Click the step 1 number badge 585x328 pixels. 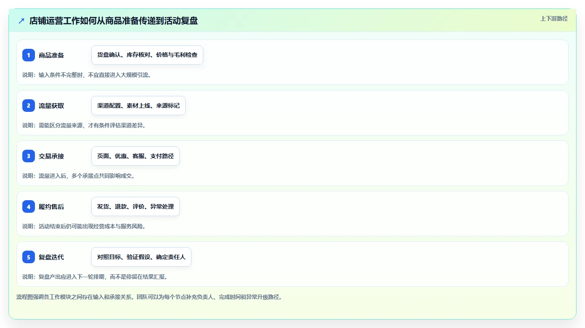click(29, 55)
